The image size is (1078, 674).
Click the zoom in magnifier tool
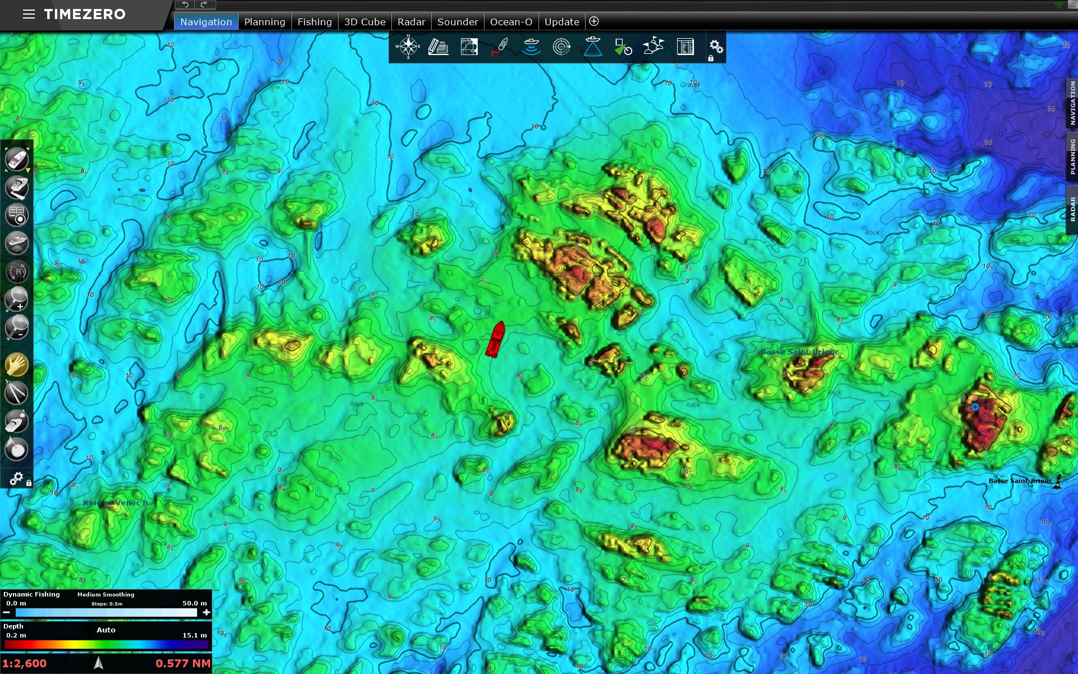[x=16, y=299]
